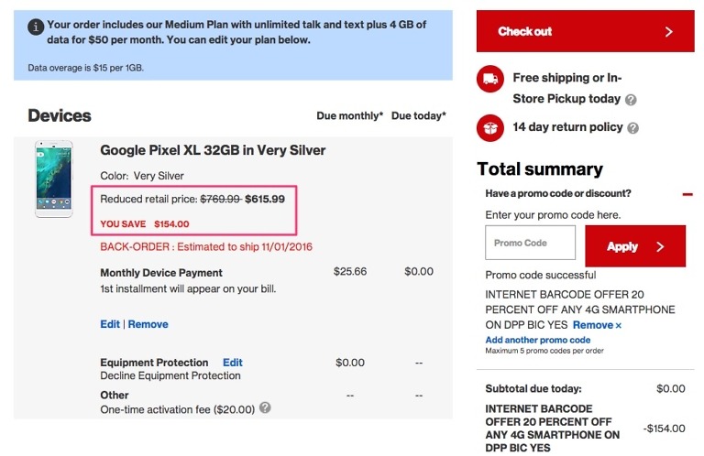The width and height of the screenshot is (704, 456).
Task: Open help for free shipping or in-store pickup
Action: tap(631, 100)
